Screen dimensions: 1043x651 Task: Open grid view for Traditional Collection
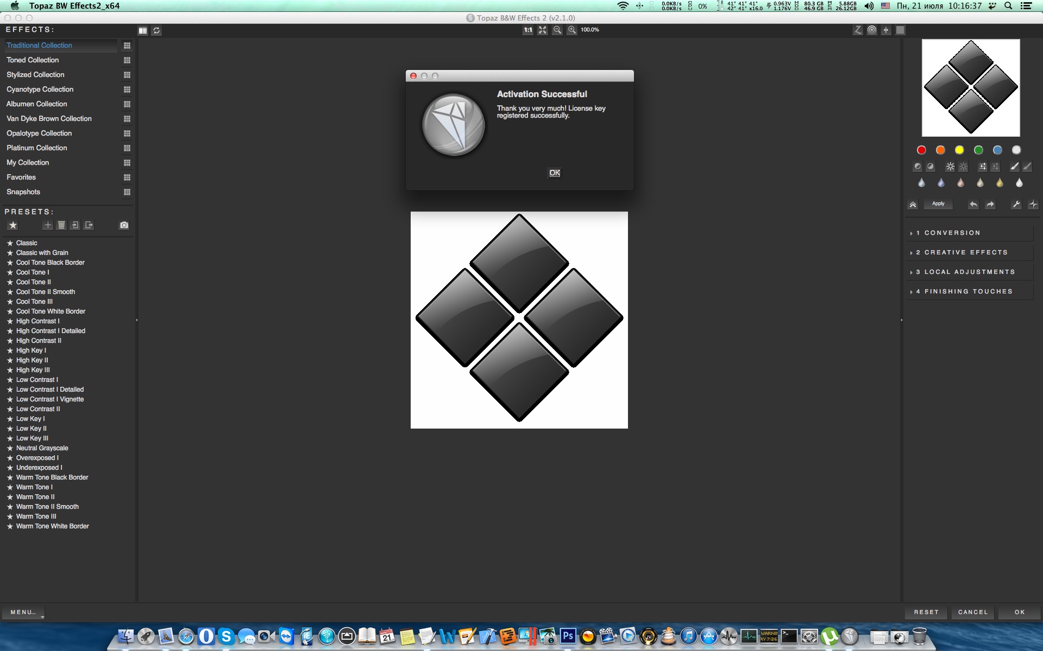tap(127, 46)
